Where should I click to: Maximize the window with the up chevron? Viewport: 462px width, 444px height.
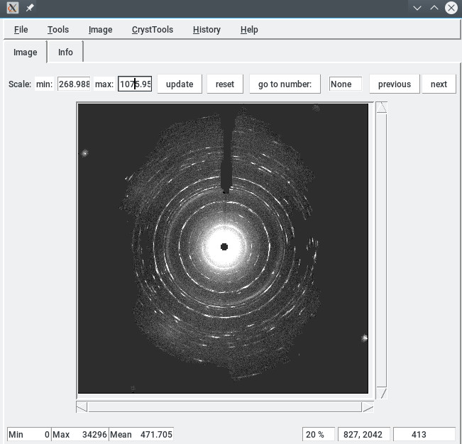tap(434, 8)
